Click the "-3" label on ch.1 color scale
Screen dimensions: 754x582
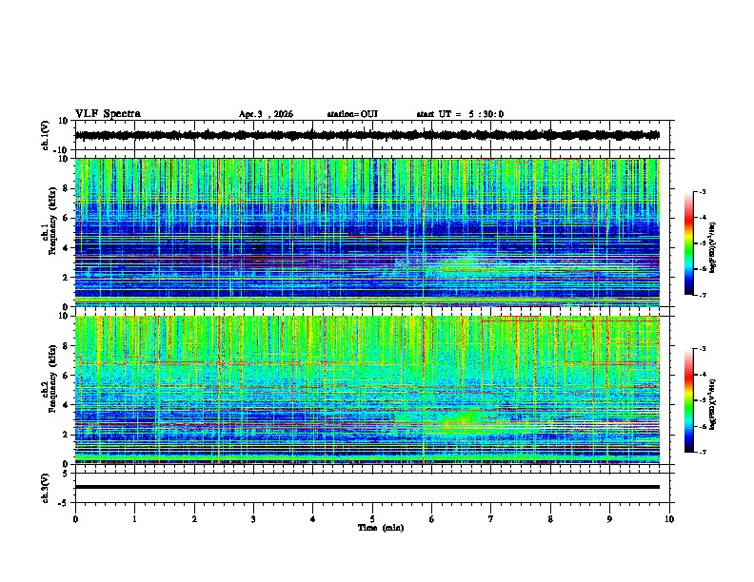(x=702, y=192)
